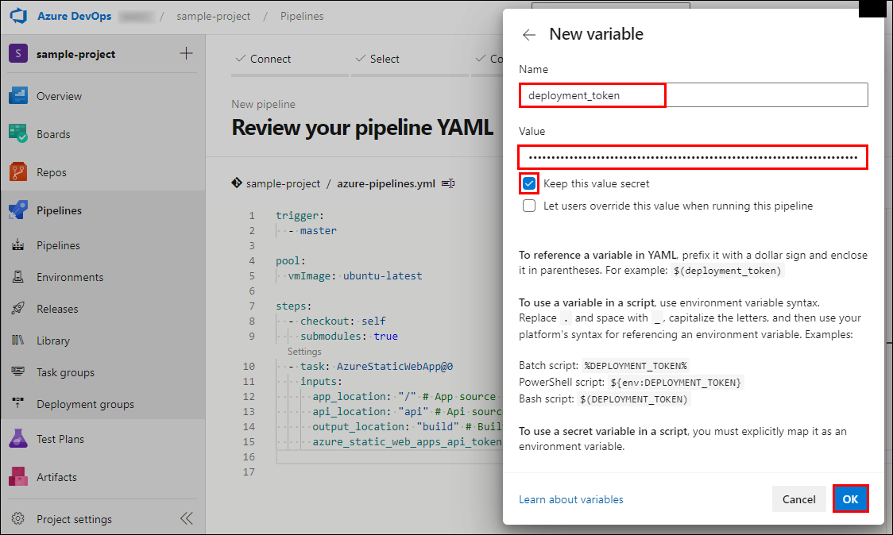This screenshot has height=535, width=893.
Task: Click the $(deployment_token) example code
Action: pos(727,271)
